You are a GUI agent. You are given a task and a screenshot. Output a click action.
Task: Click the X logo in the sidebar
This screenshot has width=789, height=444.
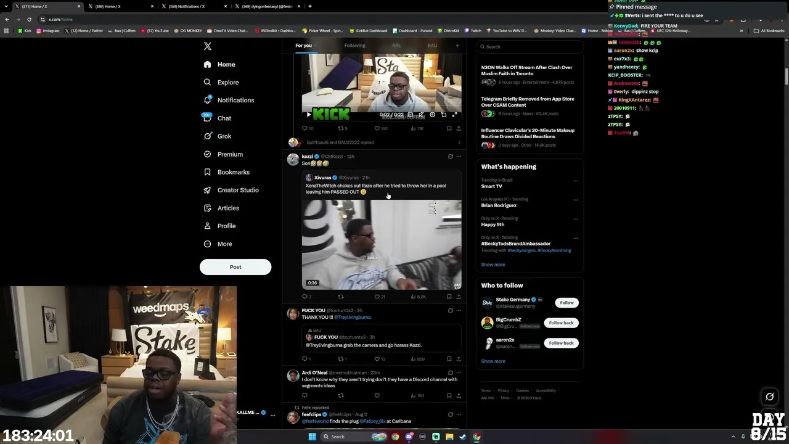click(x=208, y=46)
